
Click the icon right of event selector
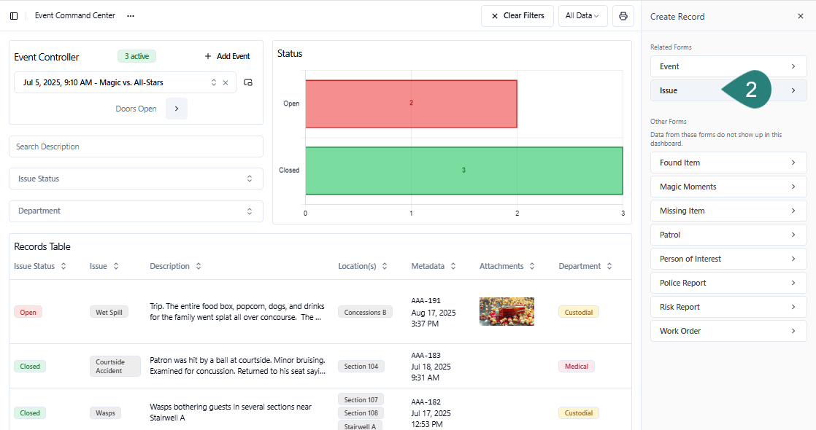[x=248, y=83]
